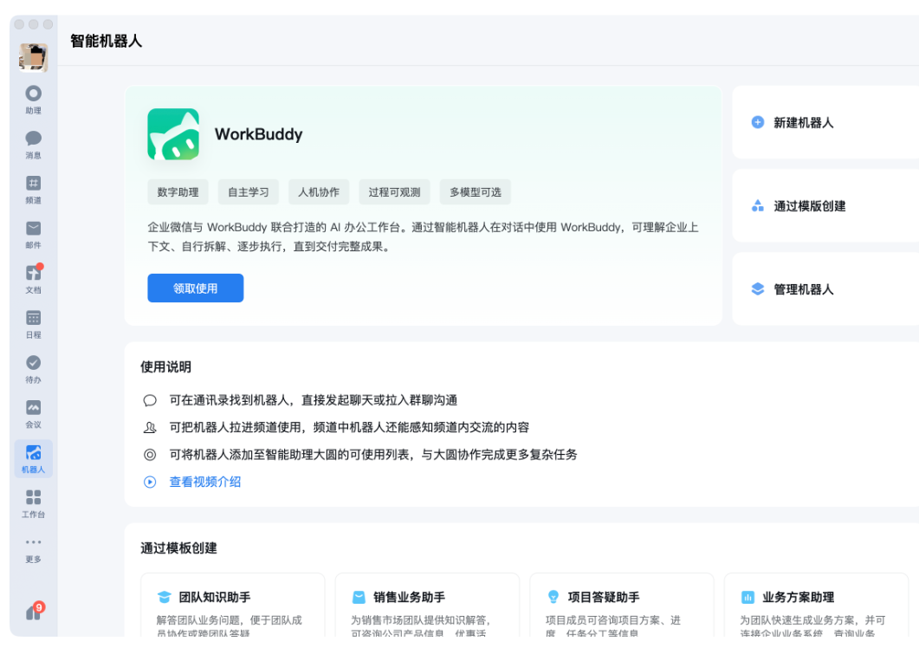Viewport: 919px width, 654px height.
Task: Click the 过程可观测 tag
Action: click(x=394, y=192)
